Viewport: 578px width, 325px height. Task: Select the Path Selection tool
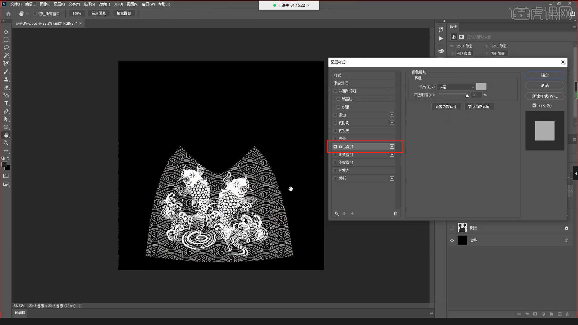(x=6, y=119)
